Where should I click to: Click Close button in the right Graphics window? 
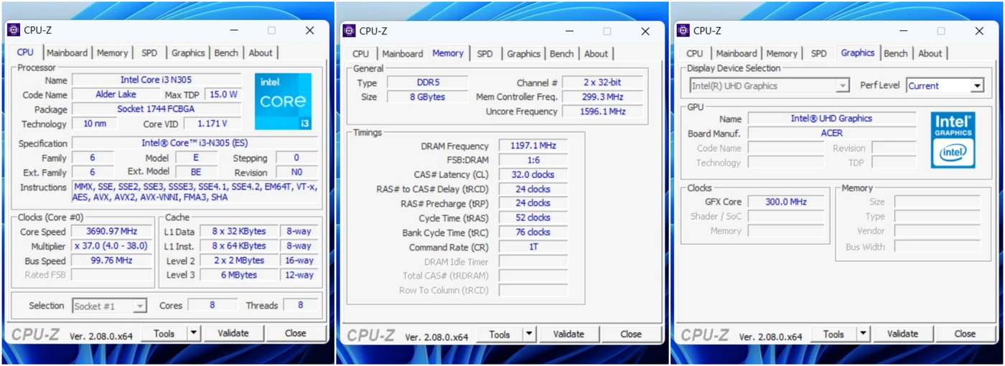pos(965,334)
